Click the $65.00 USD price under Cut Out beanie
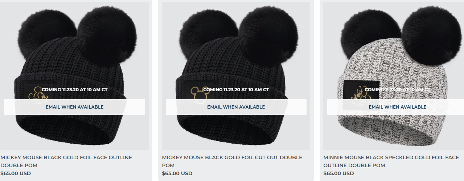 coord(177,173)
